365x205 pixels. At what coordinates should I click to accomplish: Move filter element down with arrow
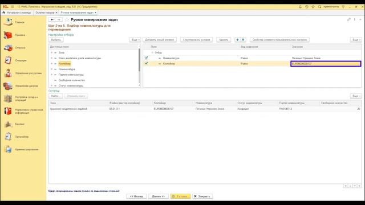tap(243, 40)
